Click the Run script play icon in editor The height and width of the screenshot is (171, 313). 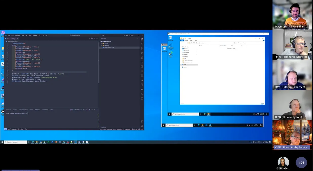pos(90,39)
